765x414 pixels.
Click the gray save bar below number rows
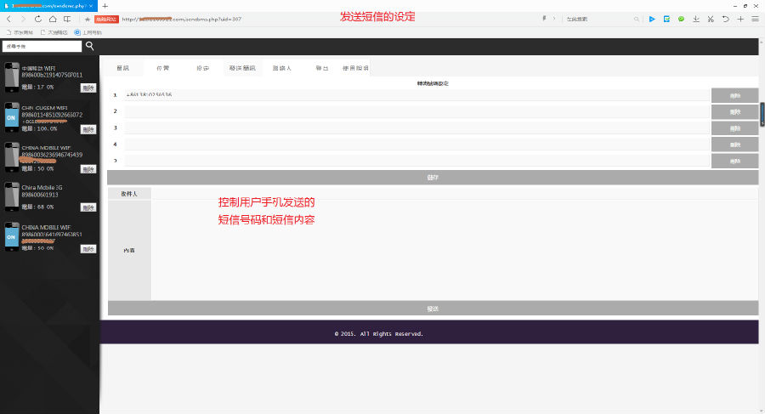(433, 177)
